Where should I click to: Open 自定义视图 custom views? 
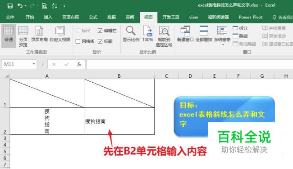(x=60, y=34)
